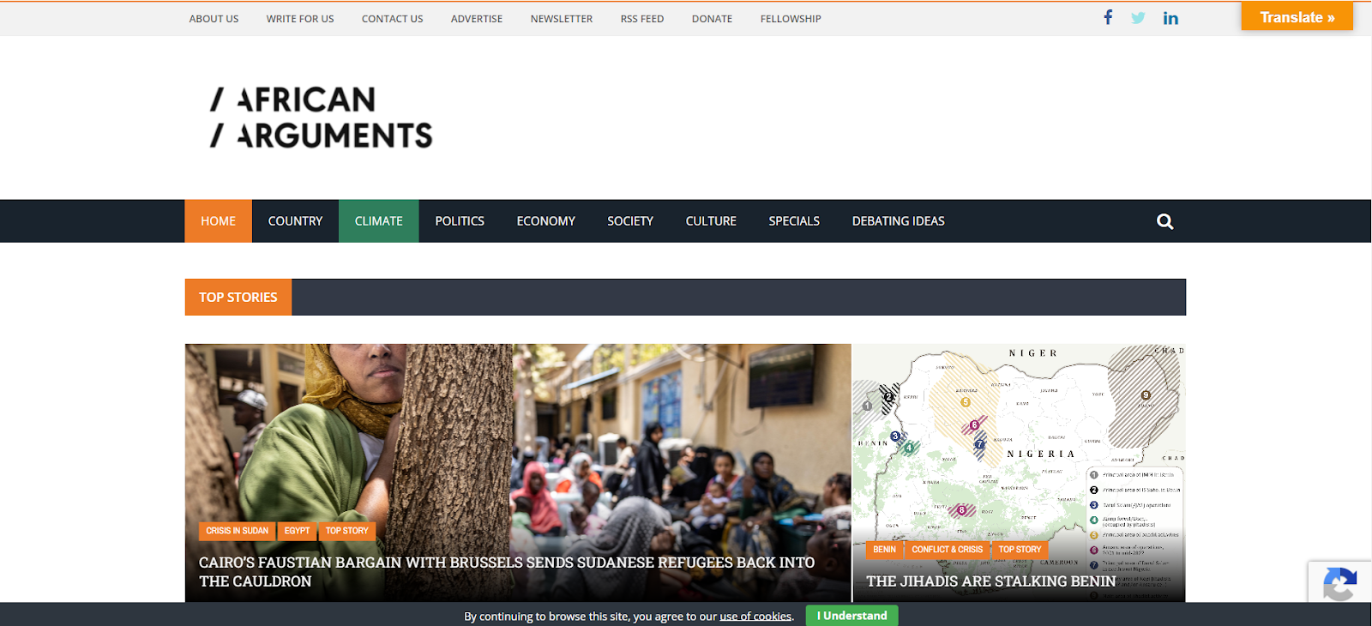Open the Twitter bird icon

1138,18
